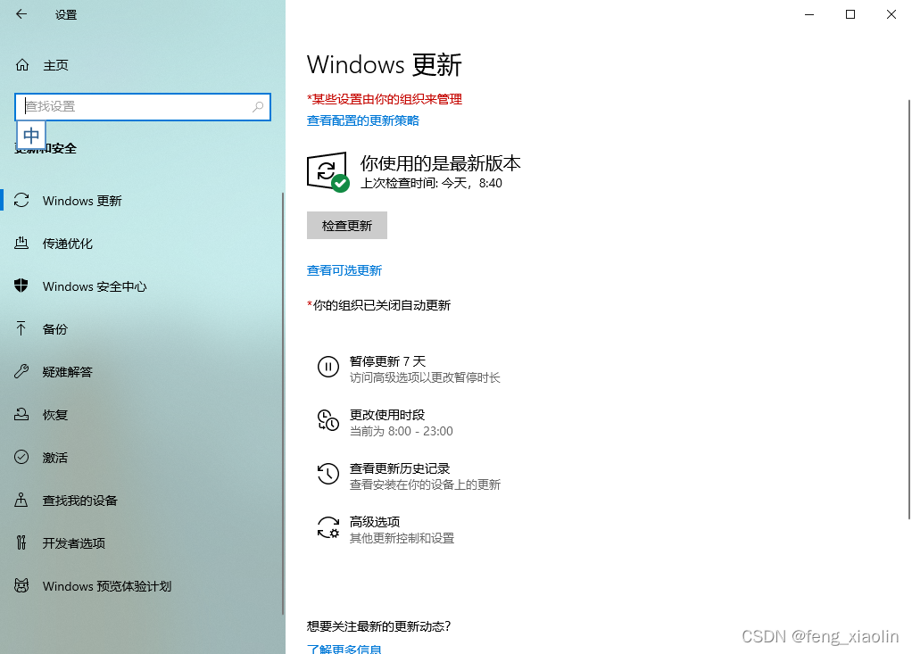The image size is (912, 654).
Task: Open 高级选项 option
Action: point(386,530)
